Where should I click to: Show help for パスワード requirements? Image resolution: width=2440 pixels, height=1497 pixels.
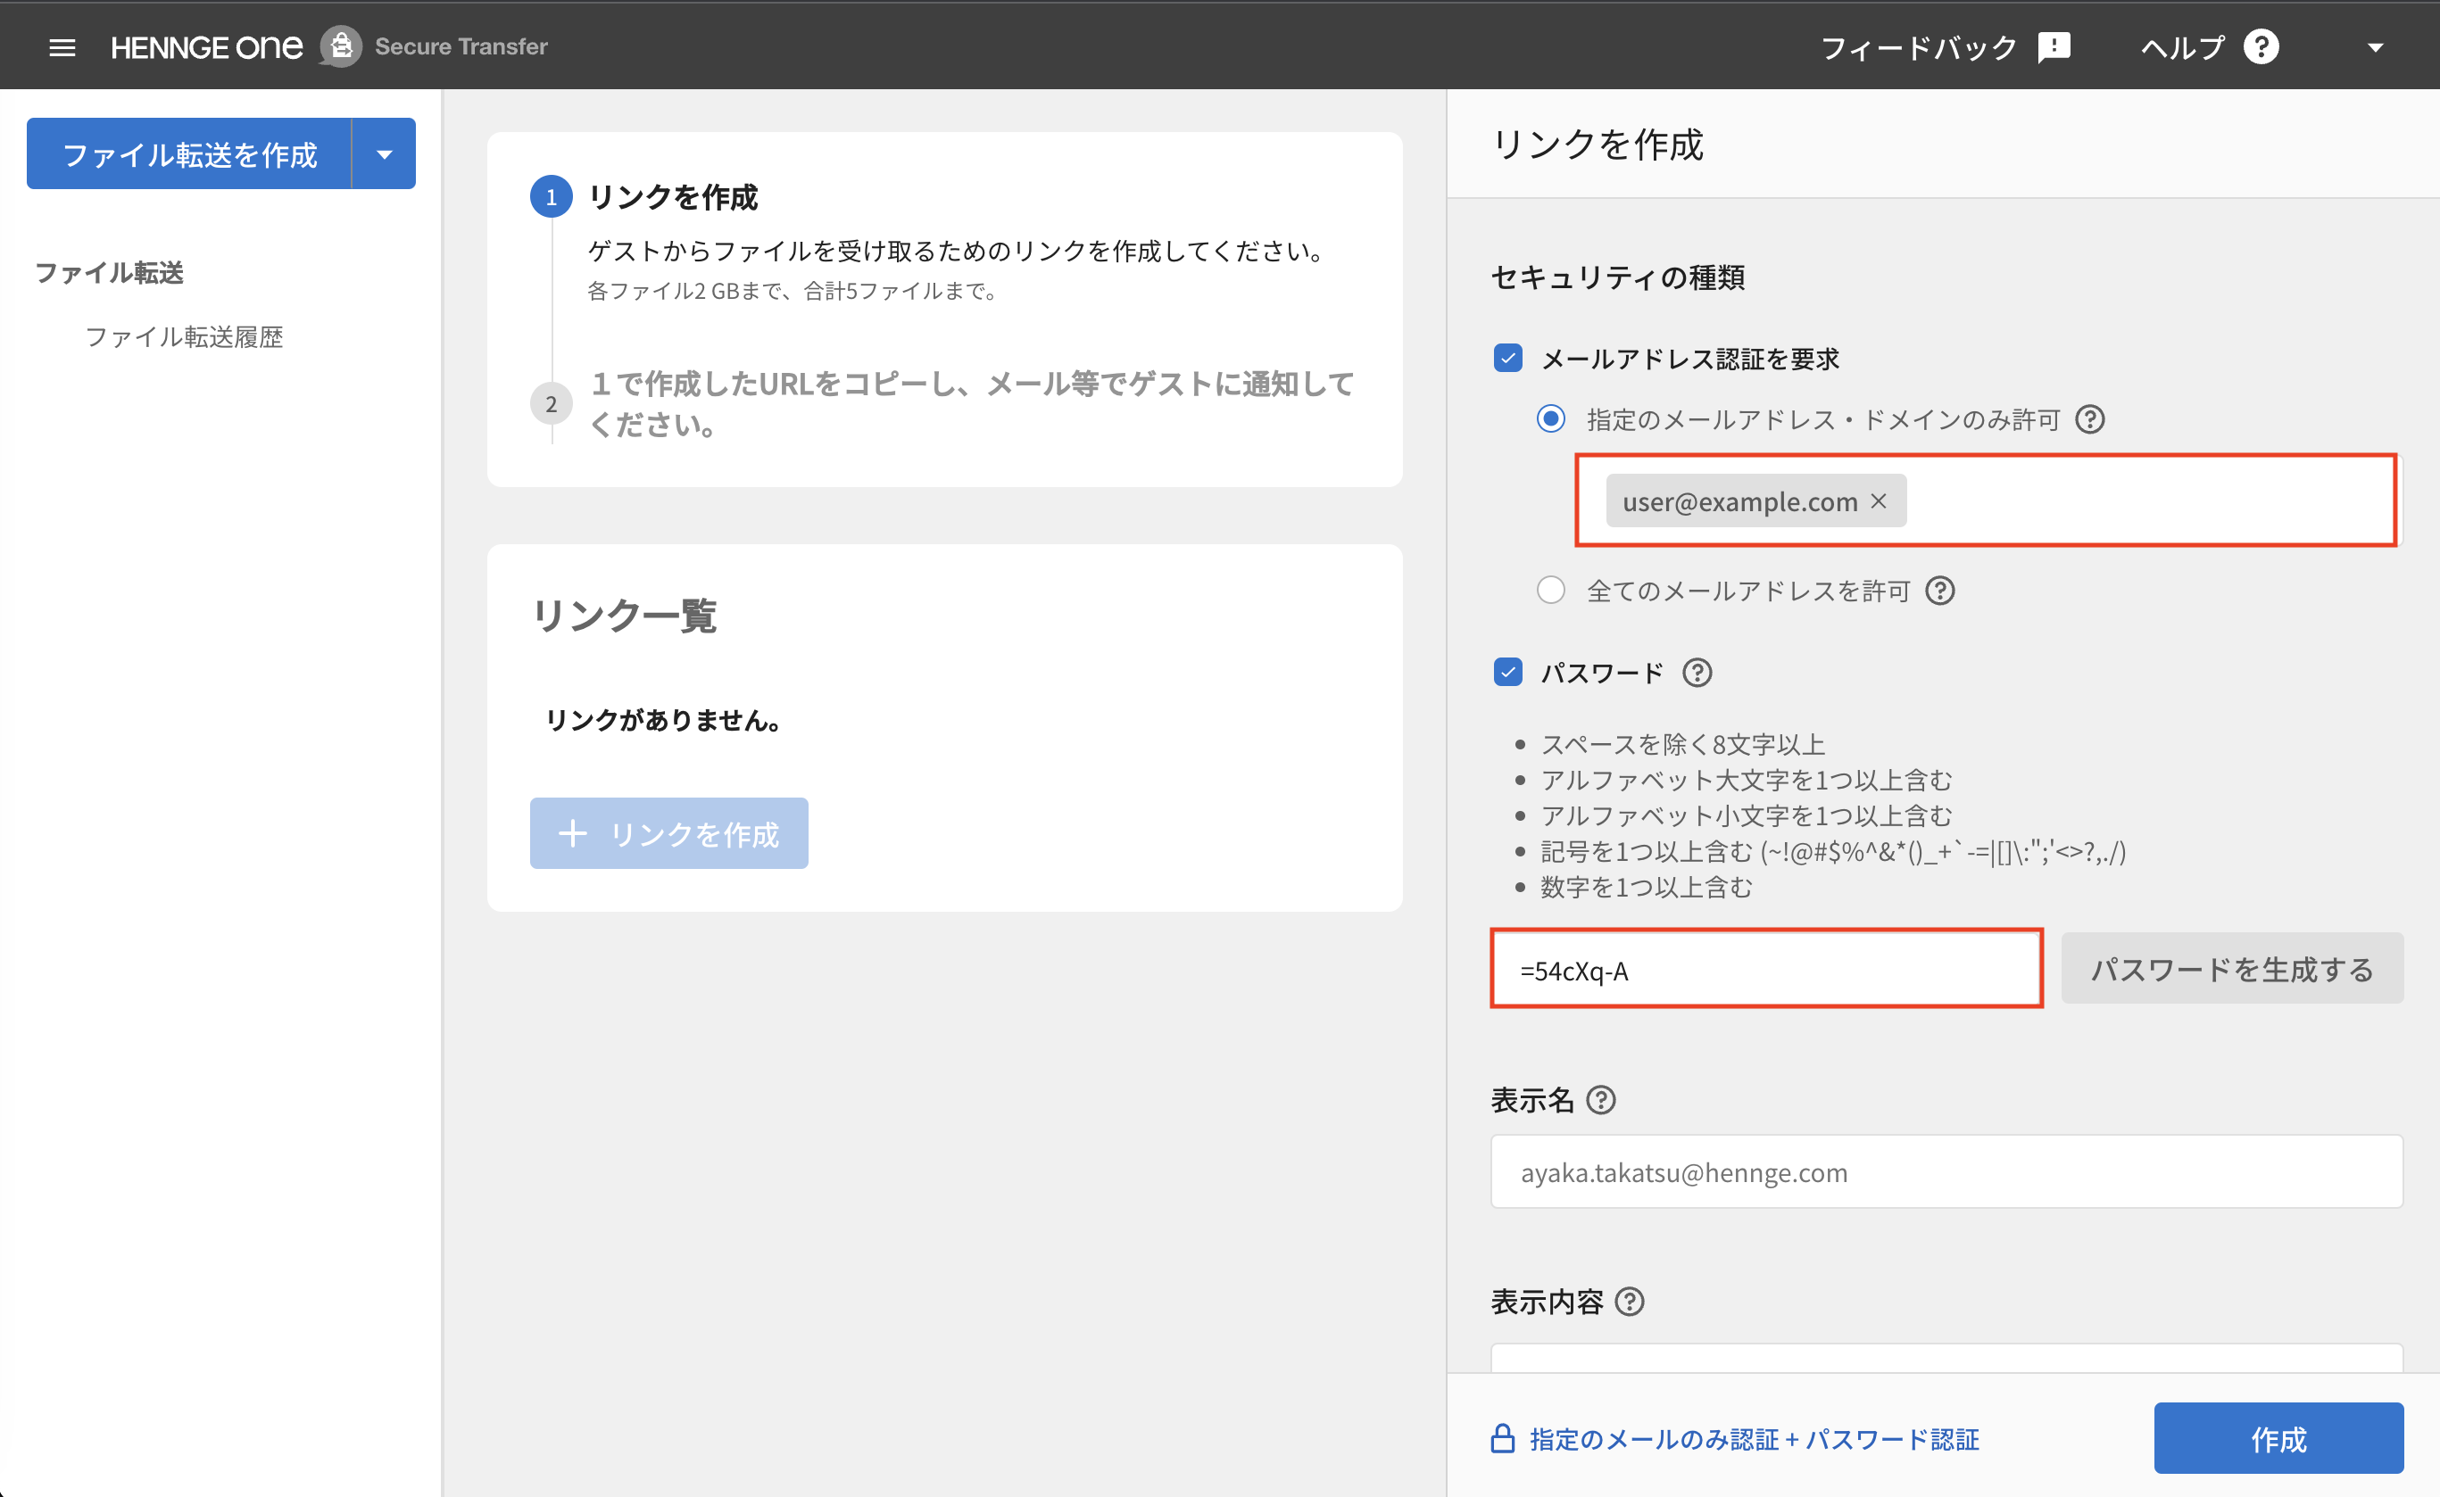1697,673
